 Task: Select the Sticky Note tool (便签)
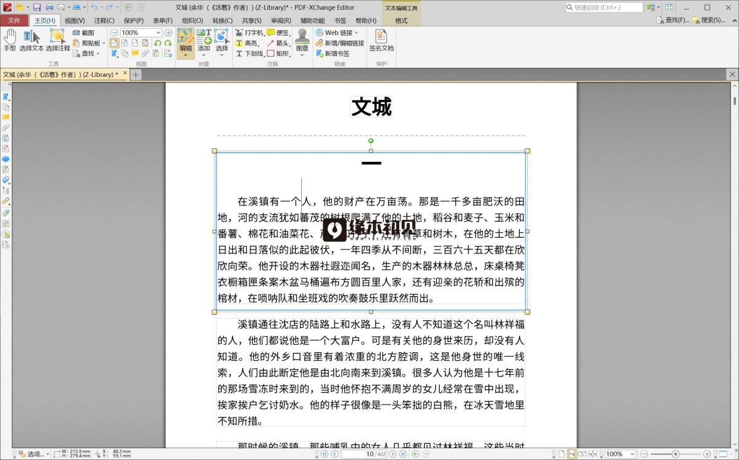pyautogui.click(x=278, y=33)
